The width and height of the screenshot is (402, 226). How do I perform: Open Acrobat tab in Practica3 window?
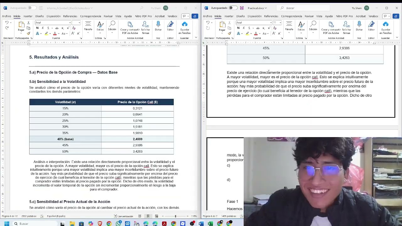click(361, 16)
